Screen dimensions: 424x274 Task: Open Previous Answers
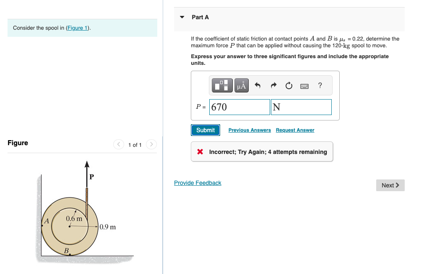coord(250,130)
